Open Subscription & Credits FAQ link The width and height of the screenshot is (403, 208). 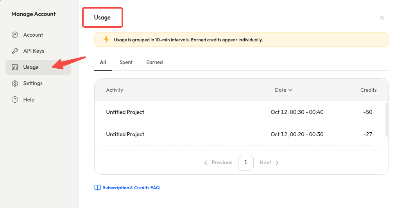tap(131, 188)
